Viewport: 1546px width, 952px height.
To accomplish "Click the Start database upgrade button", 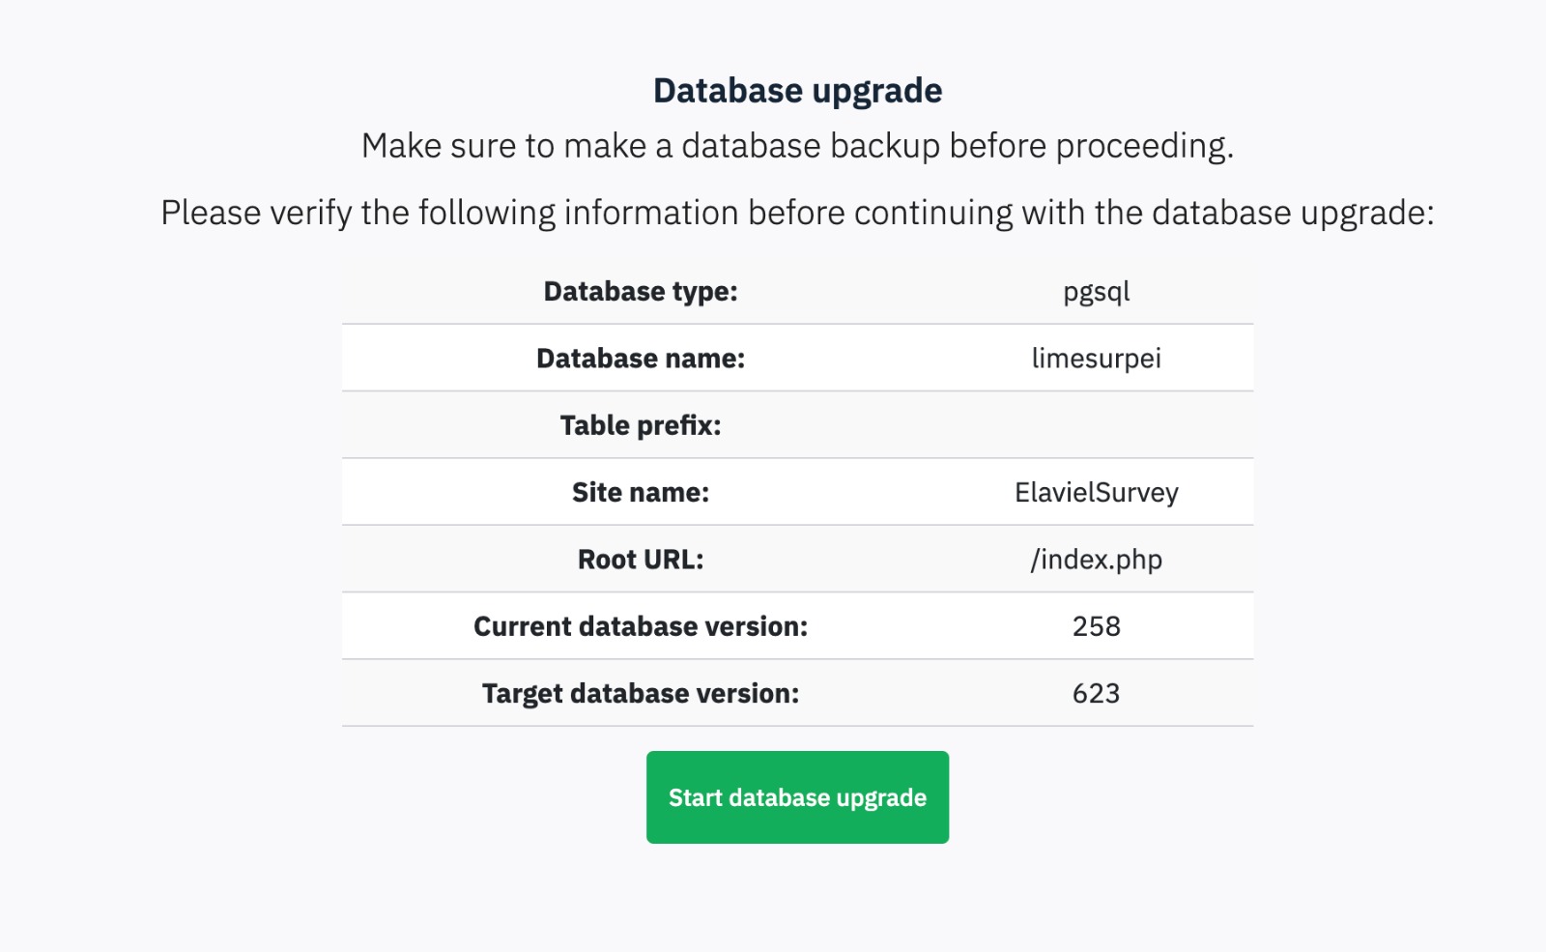I will (797, 797).
